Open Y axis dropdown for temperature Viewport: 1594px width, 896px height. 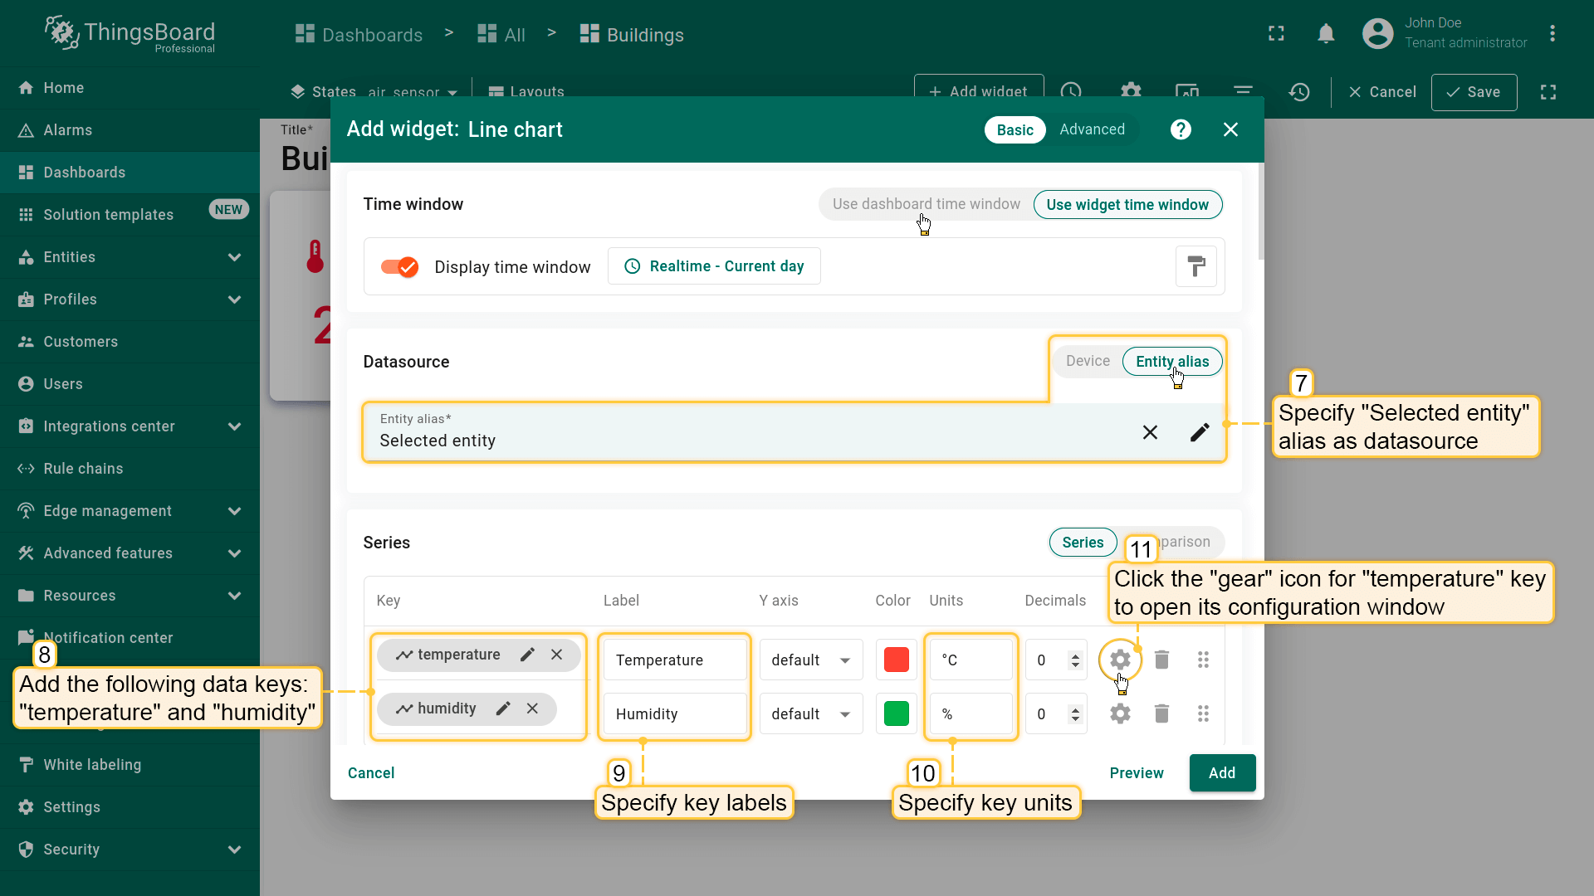[x=810, y=660]
